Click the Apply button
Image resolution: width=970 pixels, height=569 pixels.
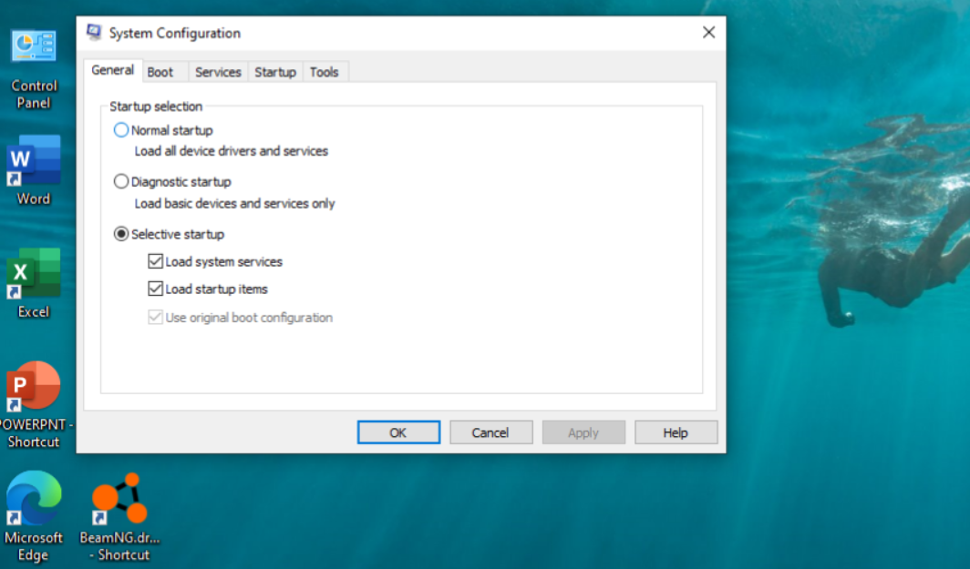[x=583, y=432]
